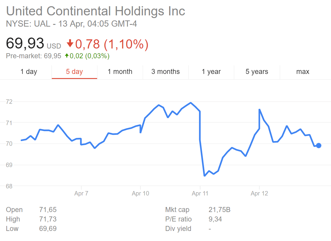The image size is (331, 241).
Task: Show the 3 months chart view
Action: pyautogui.click(x=165, y=72)
